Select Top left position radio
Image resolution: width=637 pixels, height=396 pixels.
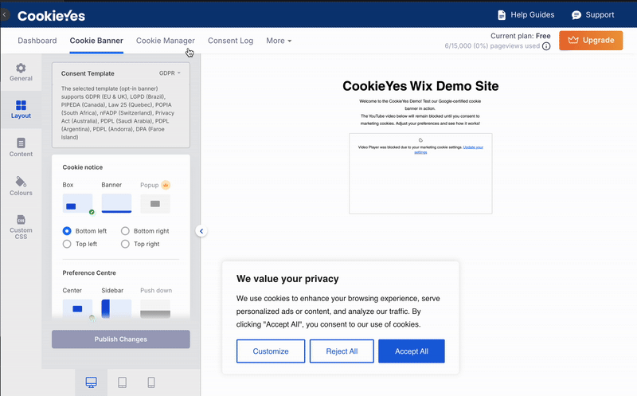pos(67,244)
